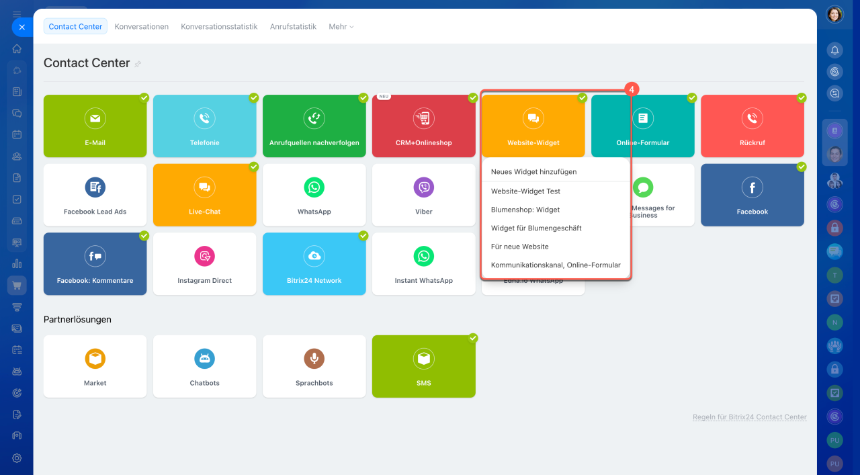The image size is (860, 475).
Task: Open Facebook: Kommentare tile
Action: pyautogui.click(x=95, y=263)
